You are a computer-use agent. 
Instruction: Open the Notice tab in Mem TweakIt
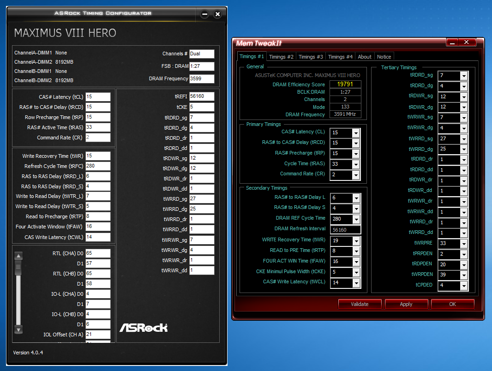pyautogui.click(x=384, y=57)
